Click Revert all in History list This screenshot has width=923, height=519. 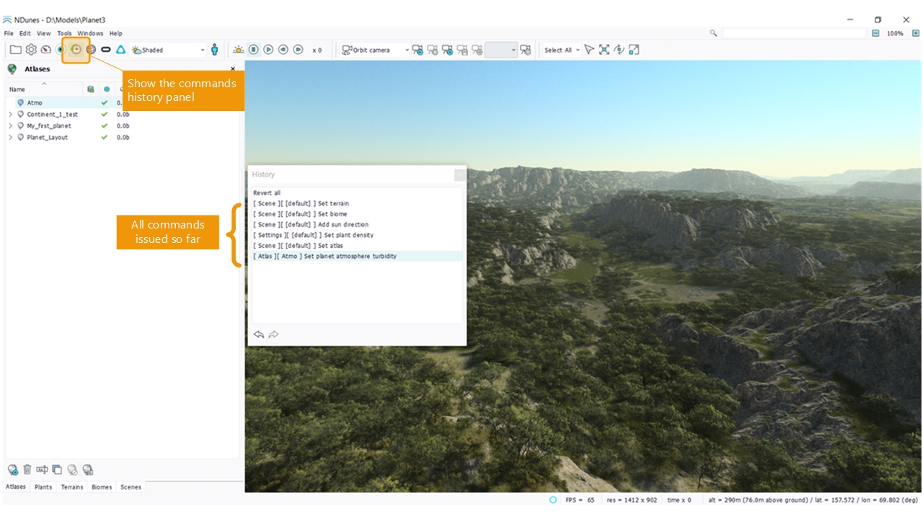pyautogui.click(x=267, y=193)
